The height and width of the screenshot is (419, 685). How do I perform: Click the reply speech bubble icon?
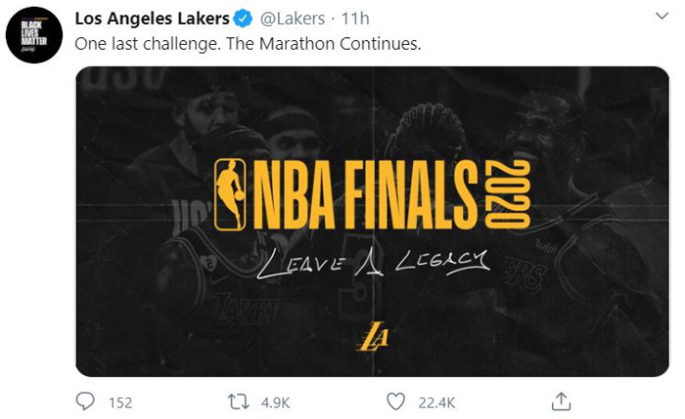click(x=85, y=401)
